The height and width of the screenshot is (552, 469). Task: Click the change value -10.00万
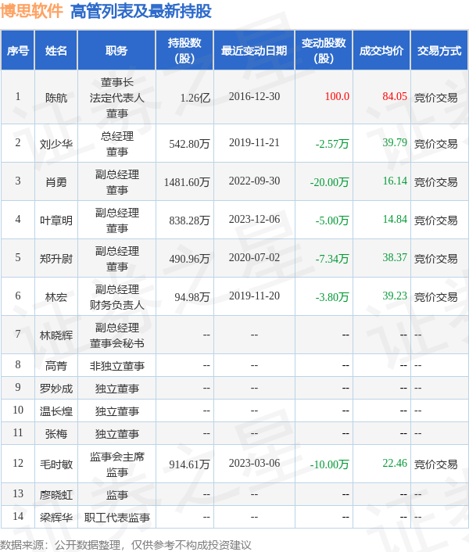329,464
